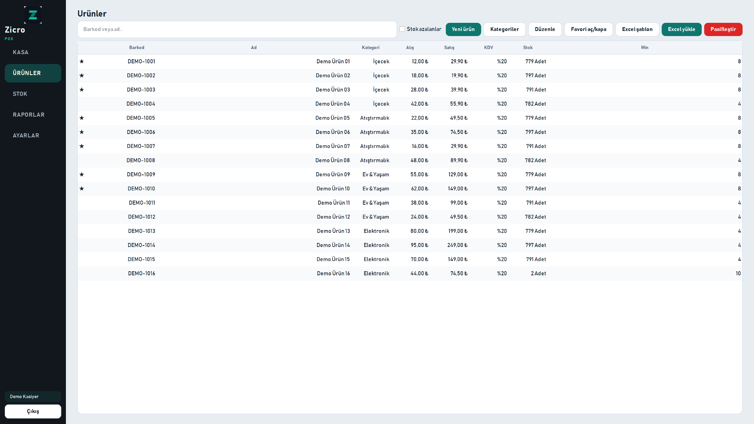The height and width of the screenshot is (424, 754).
Task: Select barcode DEMO-1014
Action: coord(141,245)
